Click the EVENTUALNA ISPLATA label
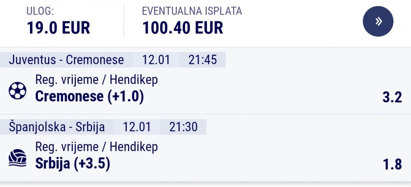This screenshot has height=187, width=411. tap(192, 11)
